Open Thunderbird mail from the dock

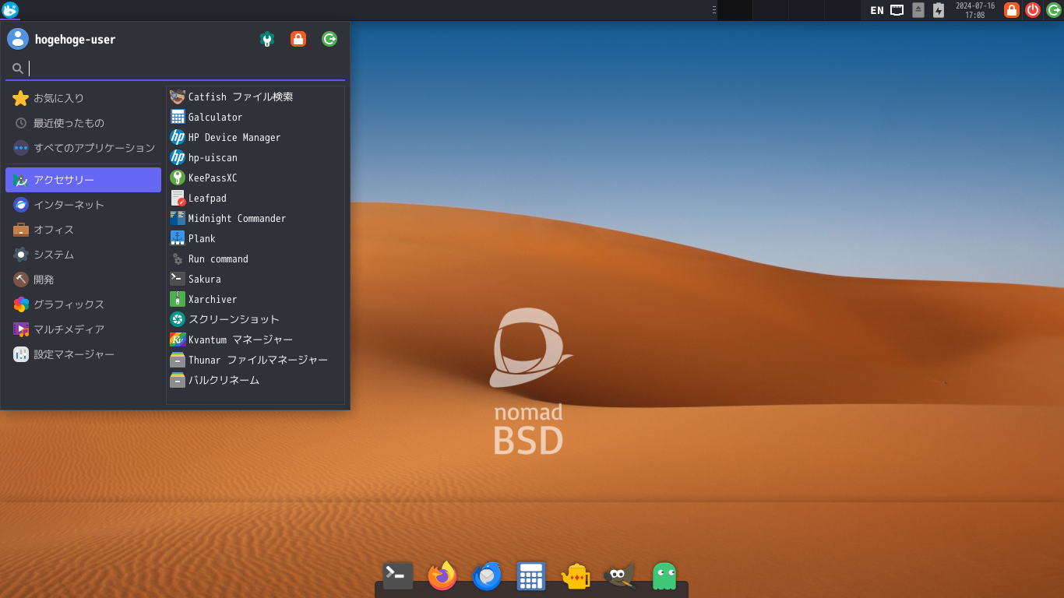[x=487, y=575]
